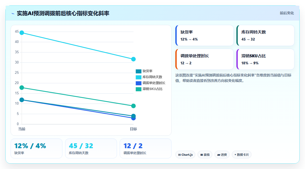The width and height of the screenshot is (305, 169).
Task: Click the 数据卡片 tag chip
Action: (242, 155)
